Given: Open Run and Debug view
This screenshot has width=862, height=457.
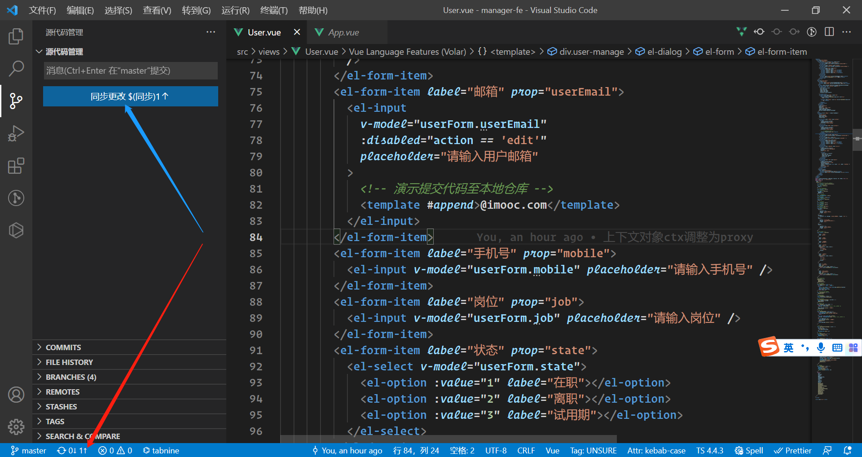Looking at the screenshot, I should point(16,133).
